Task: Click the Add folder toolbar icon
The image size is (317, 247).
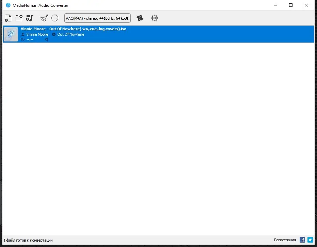Action: 19,18
